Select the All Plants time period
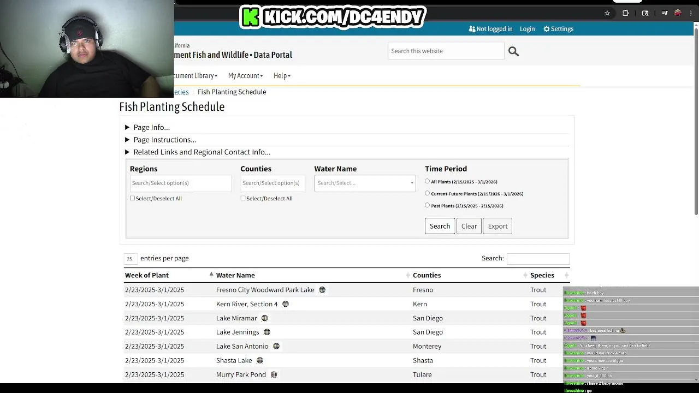 pos(427,181)
